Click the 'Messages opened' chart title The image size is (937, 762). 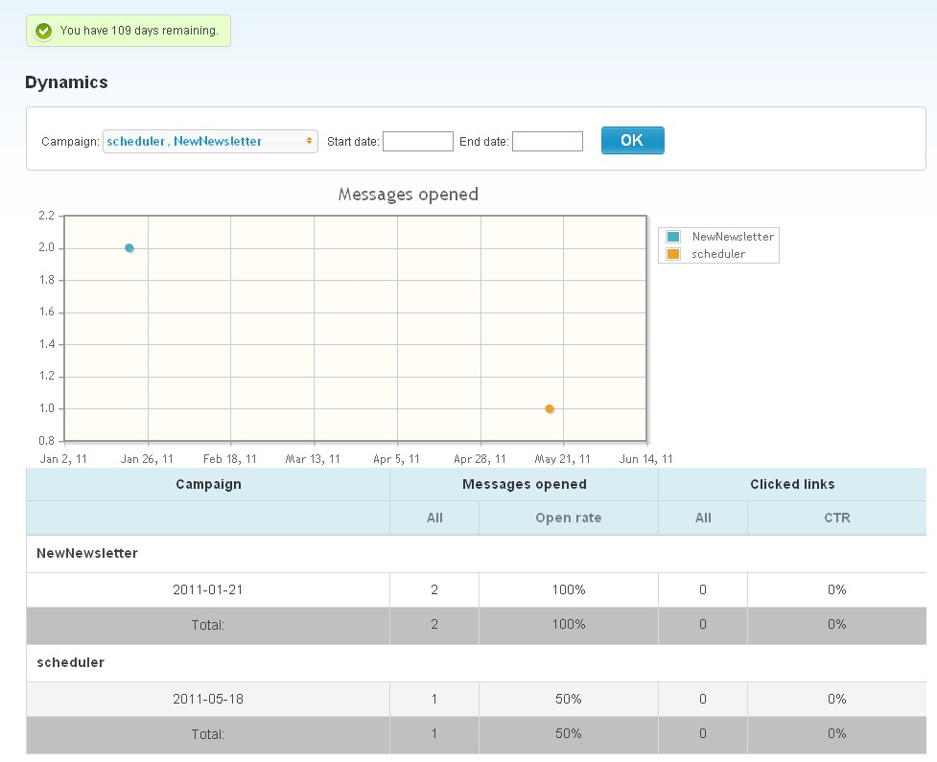(409, 195)
